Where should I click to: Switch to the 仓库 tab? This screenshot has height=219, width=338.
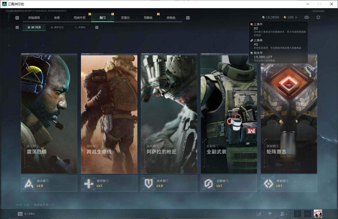[x=57, y=18]
